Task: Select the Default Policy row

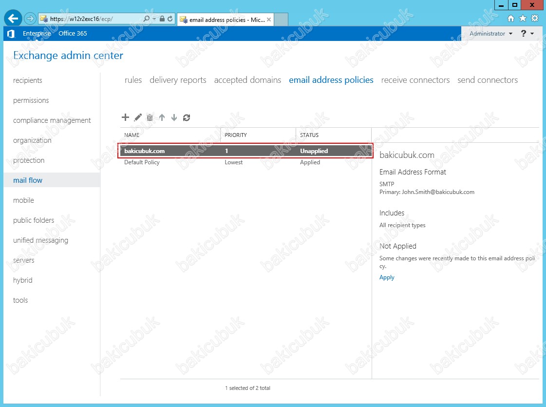Action: pos(245,162)
